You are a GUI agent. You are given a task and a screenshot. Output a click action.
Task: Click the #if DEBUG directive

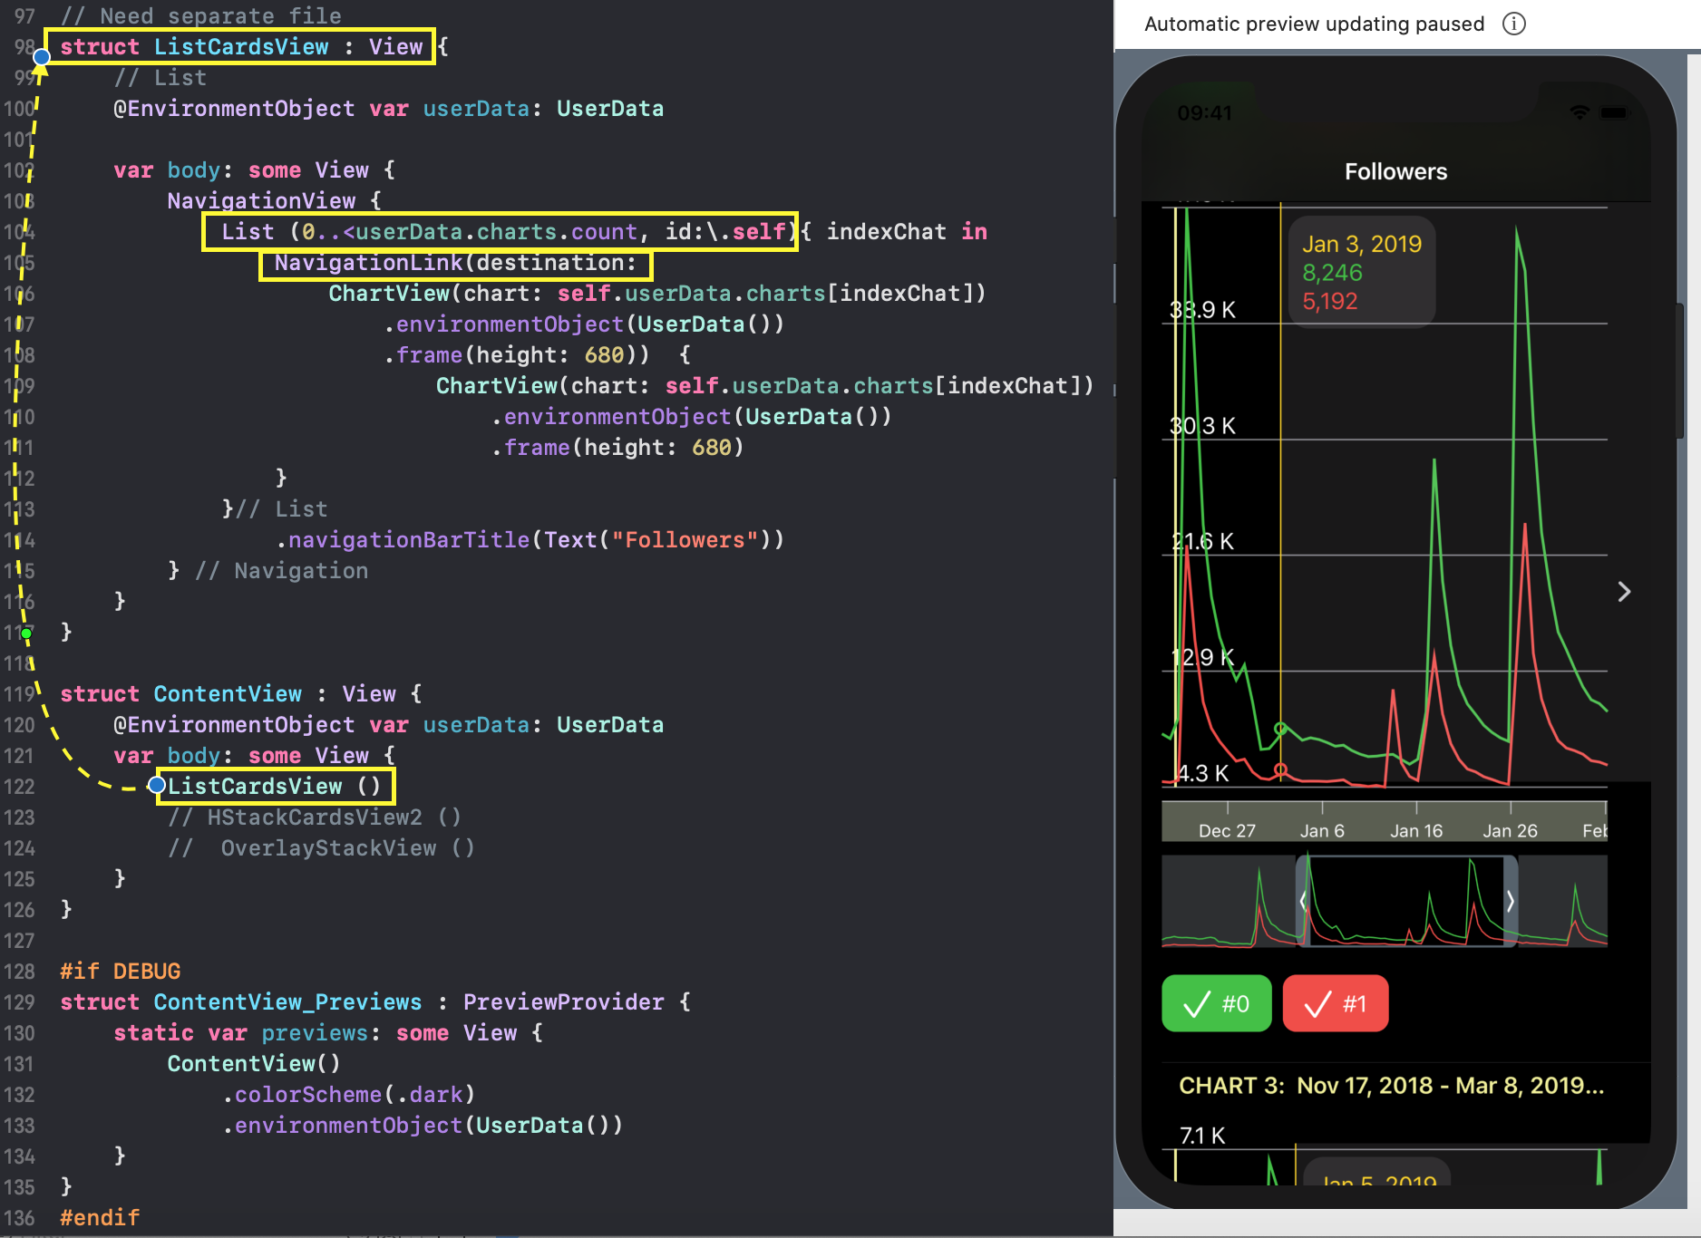click(121, 972)
